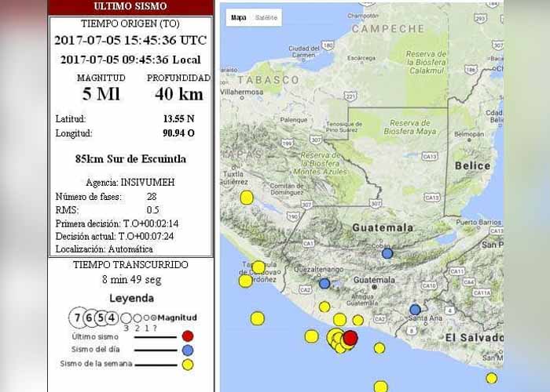The image size is (550, 392).
Task: Select the blue earthquake marker near Cobán
Action: point(387,253)
